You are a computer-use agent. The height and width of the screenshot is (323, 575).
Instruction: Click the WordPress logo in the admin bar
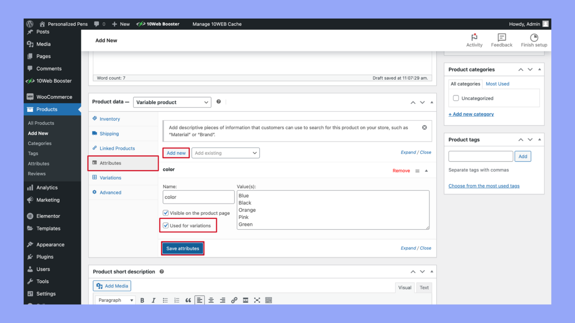click(30, 24)
